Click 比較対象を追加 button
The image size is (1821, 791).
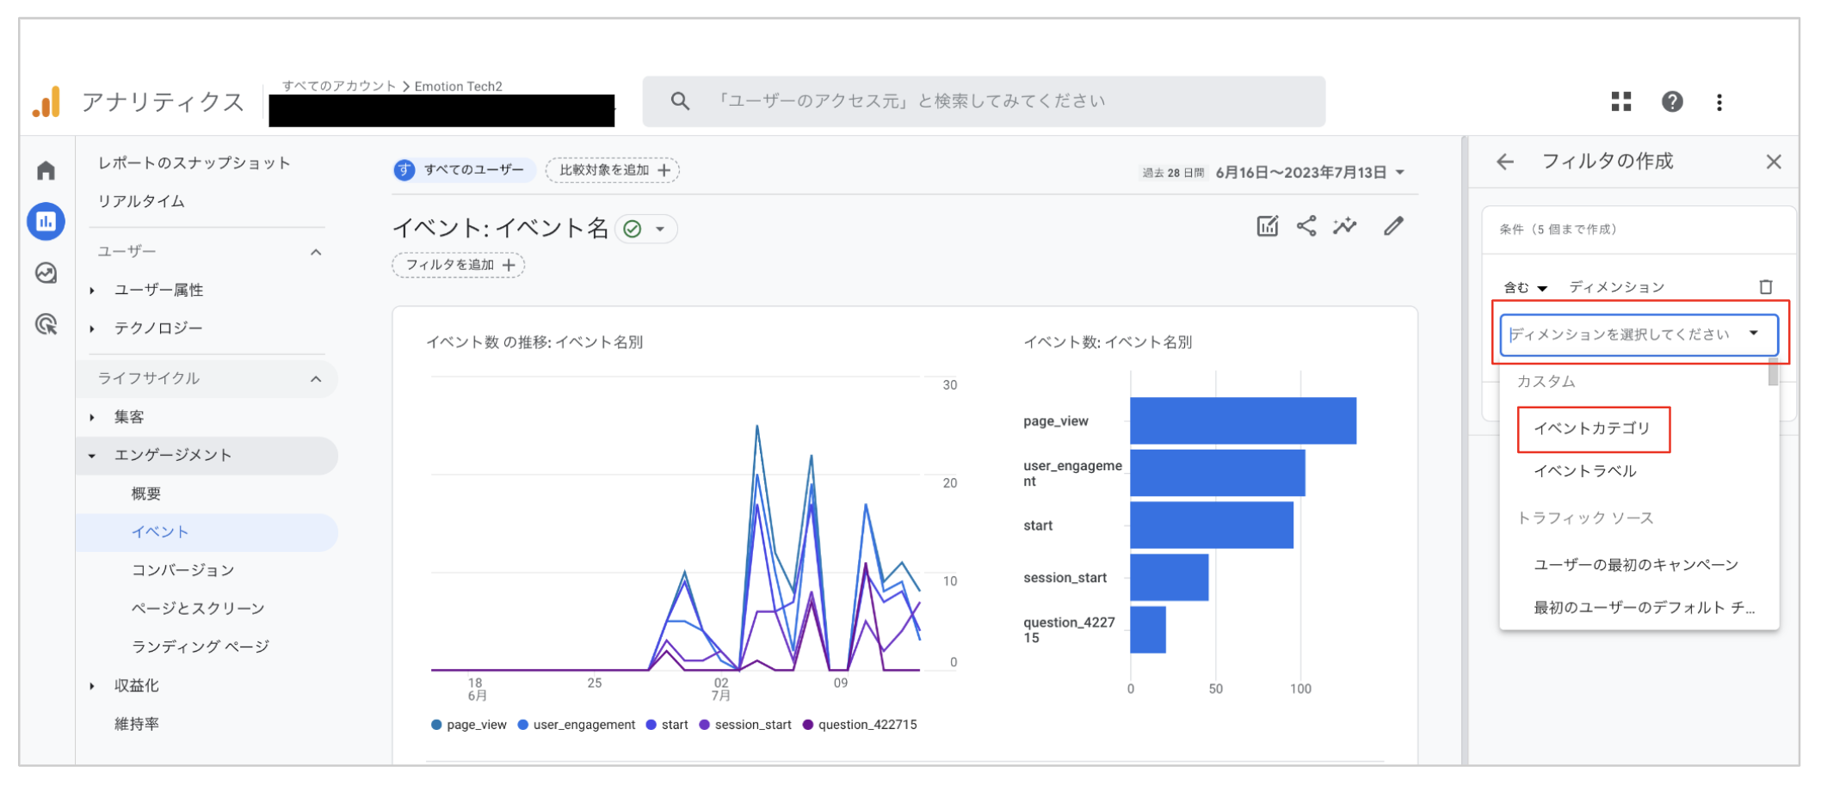pos(613,170)
